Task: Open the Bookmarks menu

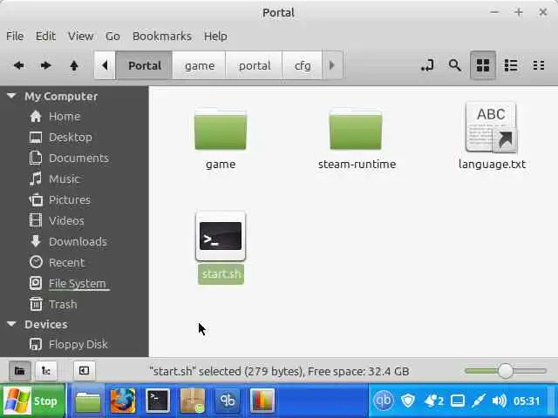Action: pyautogui.click(x=162, y=37)
